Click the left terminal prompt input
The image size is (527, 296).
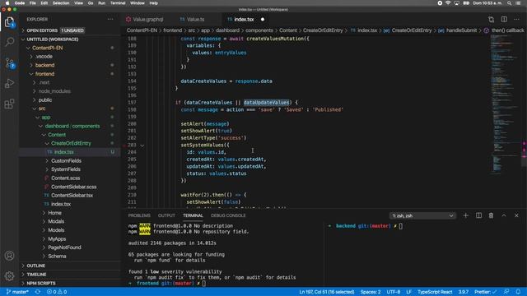[x=203, y=283]
